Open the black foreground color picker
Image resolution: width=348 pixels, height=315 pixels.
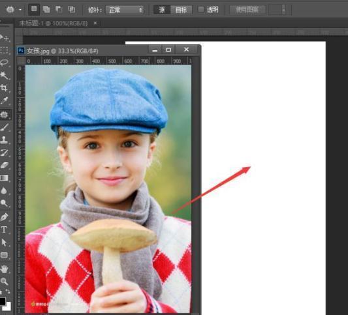point(2,301)
